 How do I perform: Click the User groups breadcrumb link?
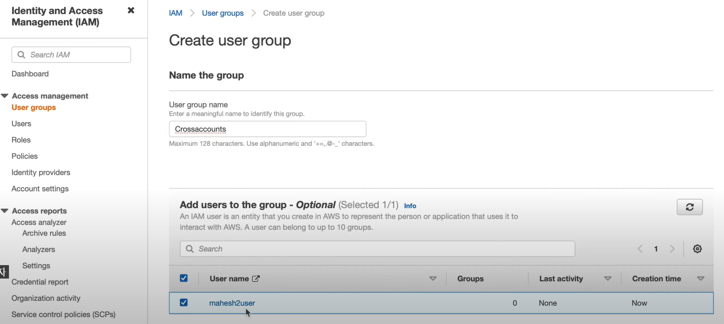[222, 13]
